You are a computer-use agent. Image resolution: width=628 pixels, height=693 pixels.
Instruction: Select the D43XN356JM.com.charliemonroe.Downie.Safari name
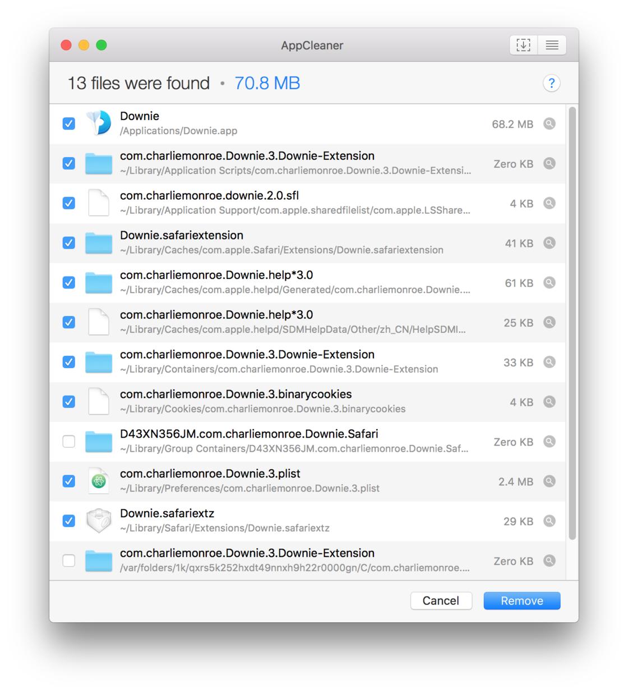pyautogui.click(x=249, y=434)
